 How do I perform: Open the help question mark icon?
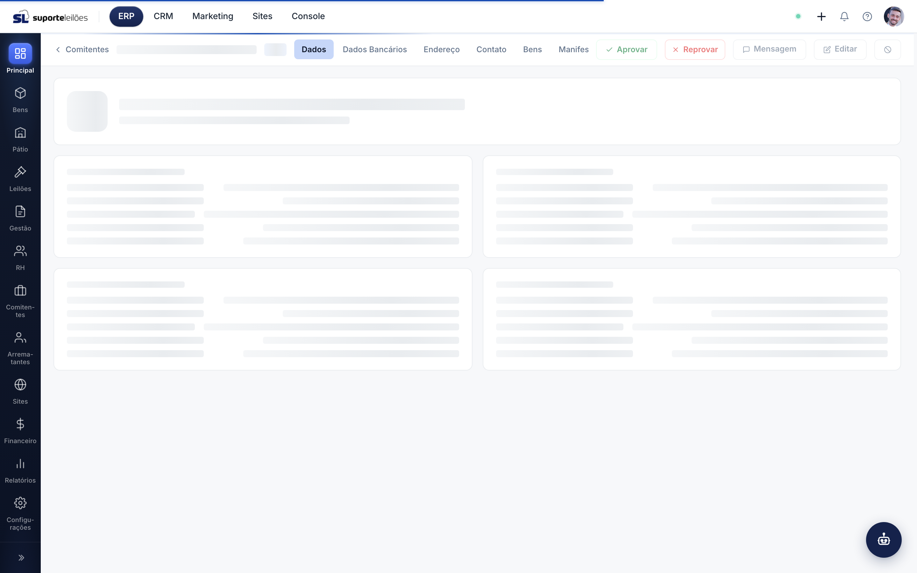867,16
